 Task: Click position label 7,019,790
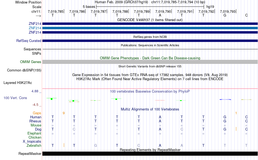(x=163, y=11)
